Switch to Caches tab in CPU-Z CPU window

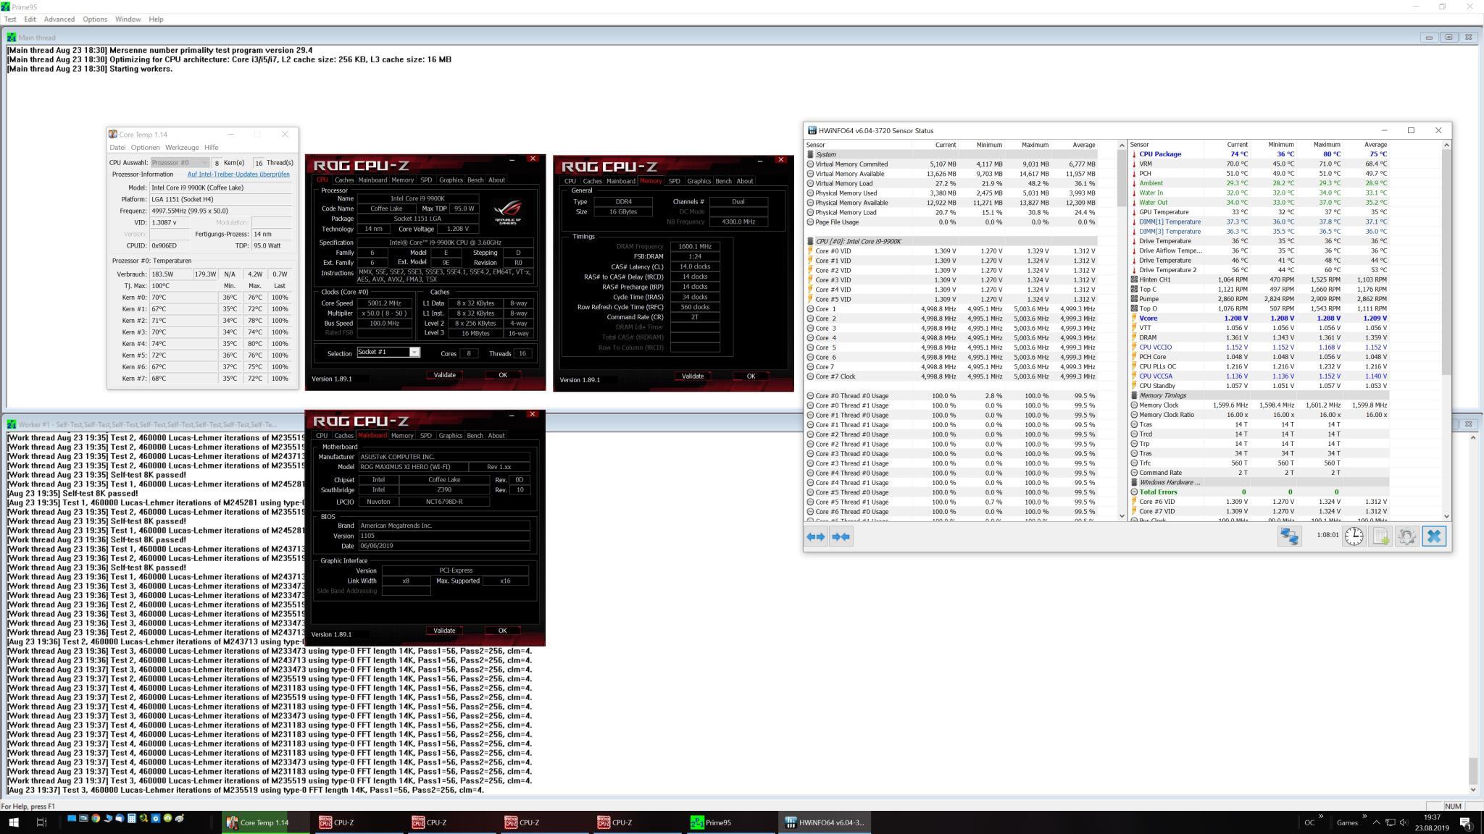pos(344,180)
